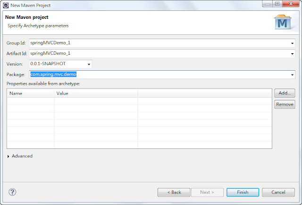This screenshot has height=205, width=302.
Task: Click the 'Specify Archetype parameters' text
Action: 38,26
